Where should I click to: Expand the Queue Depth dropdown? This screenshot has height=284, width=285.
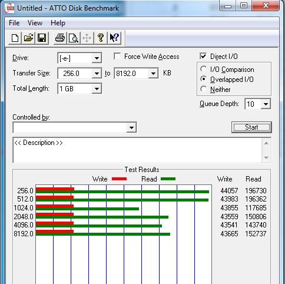tap(266, 104)
